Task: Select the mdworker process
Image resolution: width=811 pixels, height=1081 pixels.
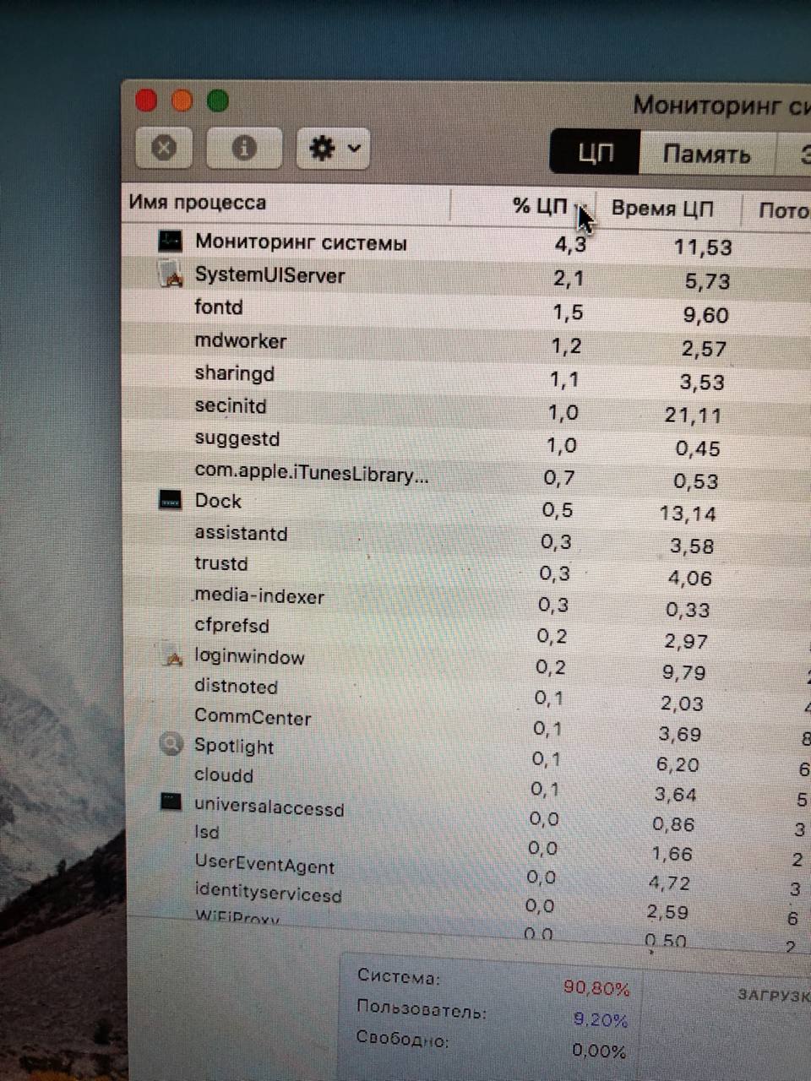Action: point(241,341)
